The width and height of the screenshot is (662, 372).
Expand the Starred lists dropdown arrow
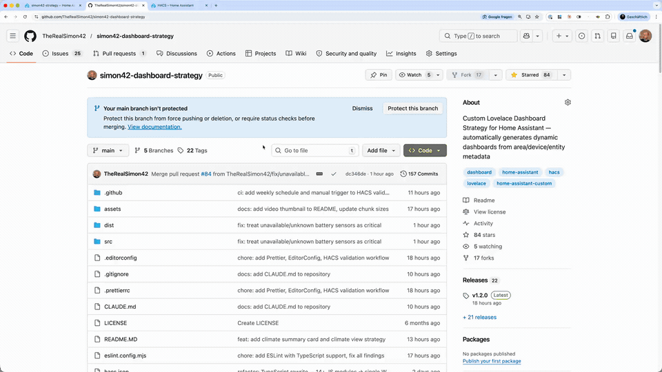pos(564,75)
